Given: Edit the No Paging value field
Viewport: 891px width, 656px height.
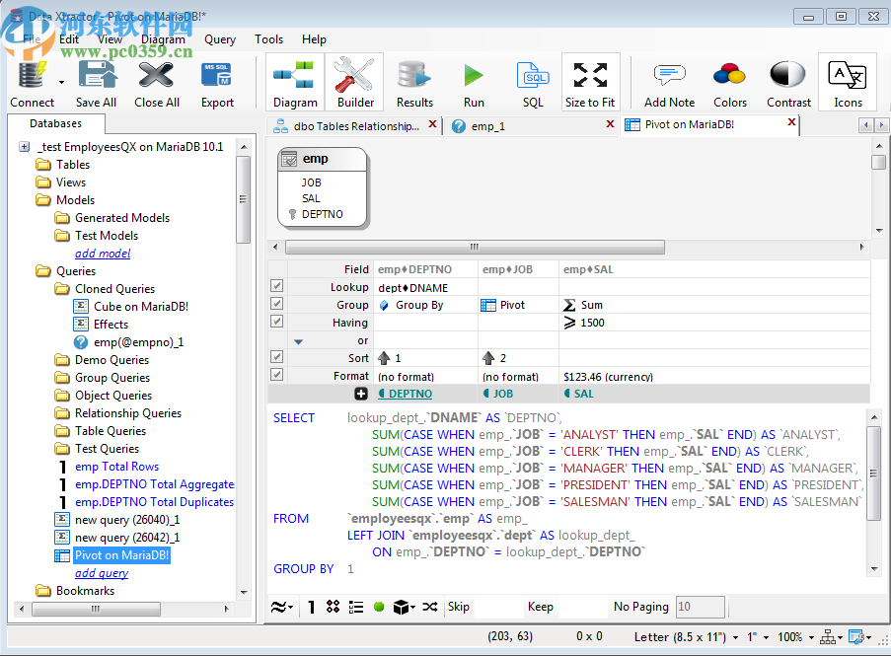Looking at the screenshot, I should click(x=701, y=607).
